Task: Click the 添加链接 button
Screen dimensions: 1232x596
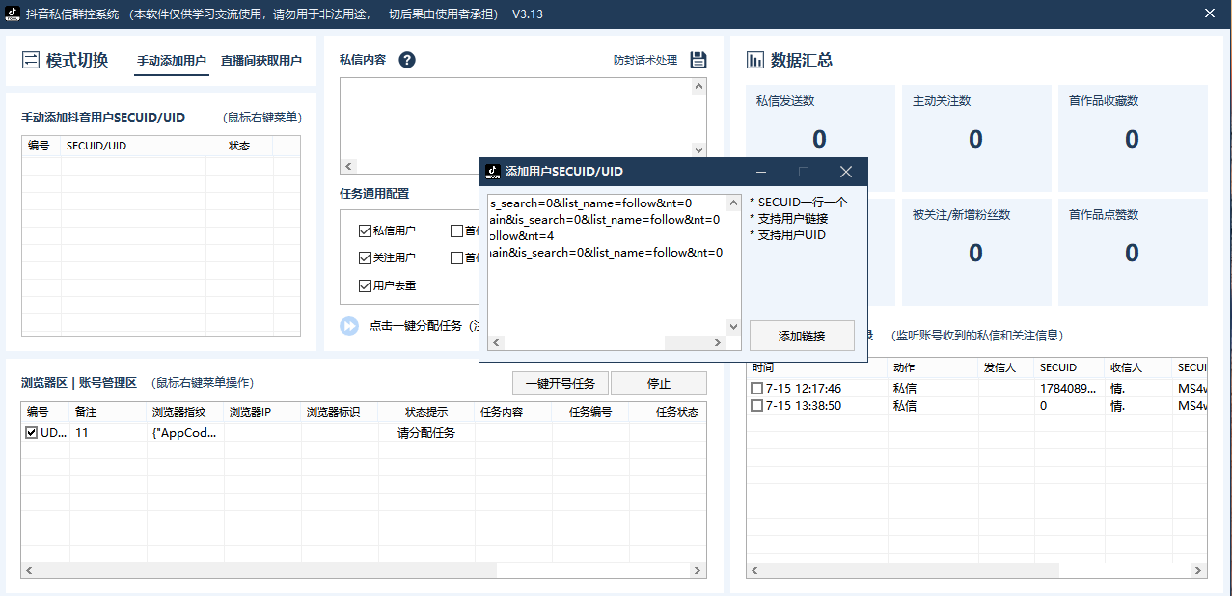Action: pos(802,336)
